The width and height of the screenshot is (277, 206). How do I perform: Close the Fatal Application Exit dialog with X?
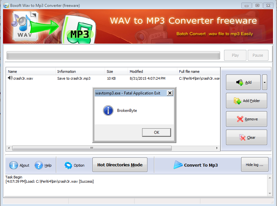click(x=170, y=93)
